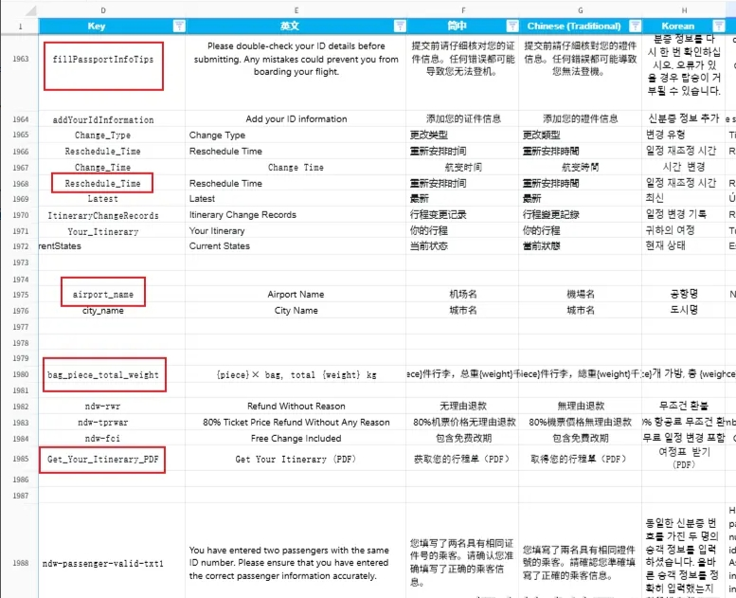This screenshot has height=598, width=736.
Task: Select the 'Key' header cell text
Action: coord(97,26)
